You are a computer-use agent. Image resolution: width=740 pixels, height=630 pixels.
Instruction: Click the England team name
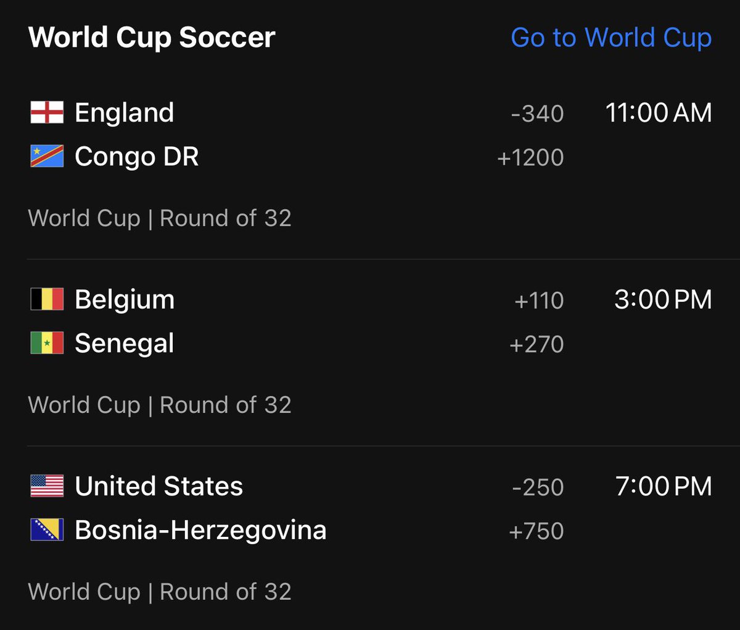click(x=125, y=114)
